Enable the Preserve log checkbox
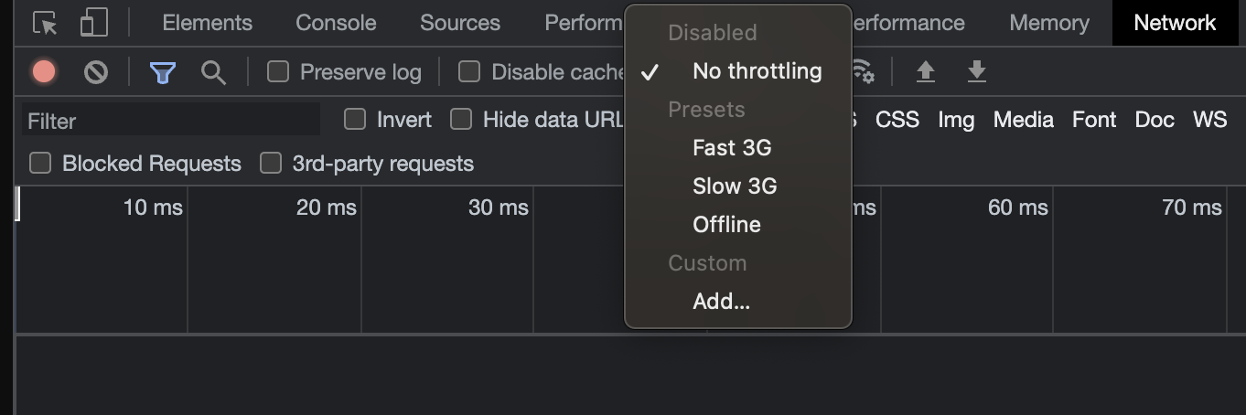Screen dimensions: 1246x415 [x=278, y=71]
